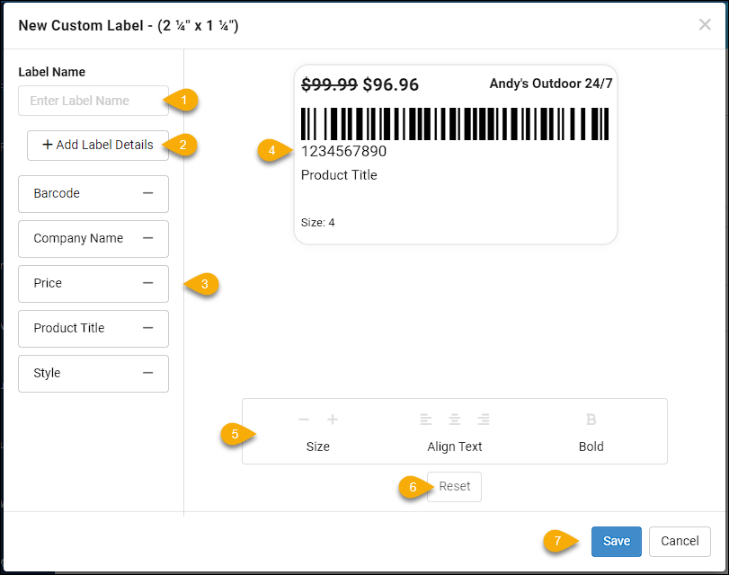Align text to the left
The image size is (729, 575).
tap(425, 419)
